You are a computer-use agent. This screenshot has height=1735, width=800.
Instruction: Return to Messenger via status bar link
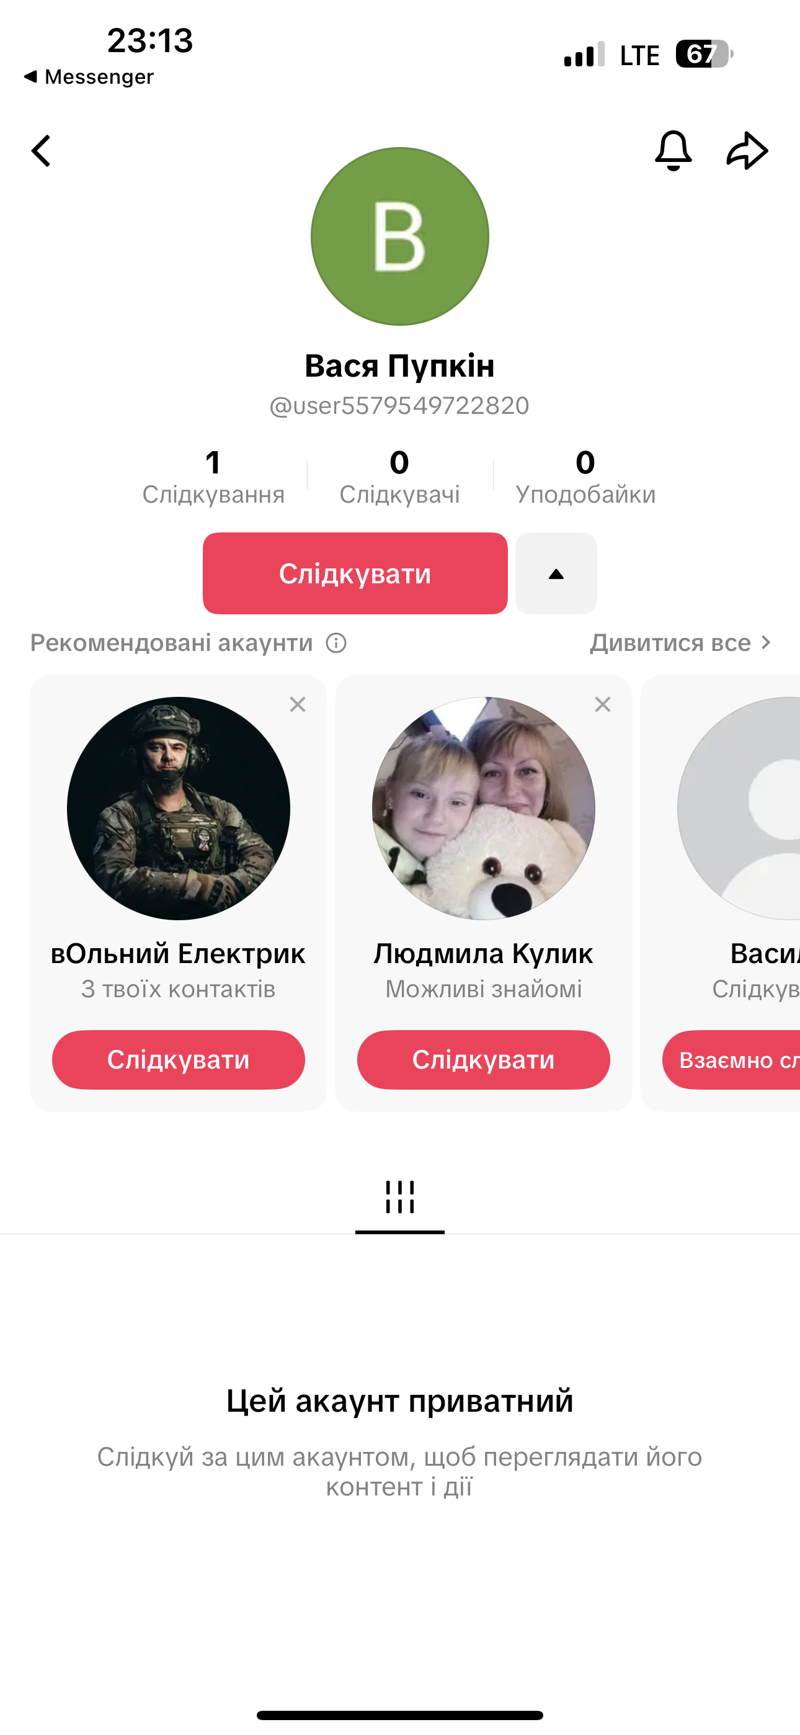pyautogui.click(x=89, y=77)
